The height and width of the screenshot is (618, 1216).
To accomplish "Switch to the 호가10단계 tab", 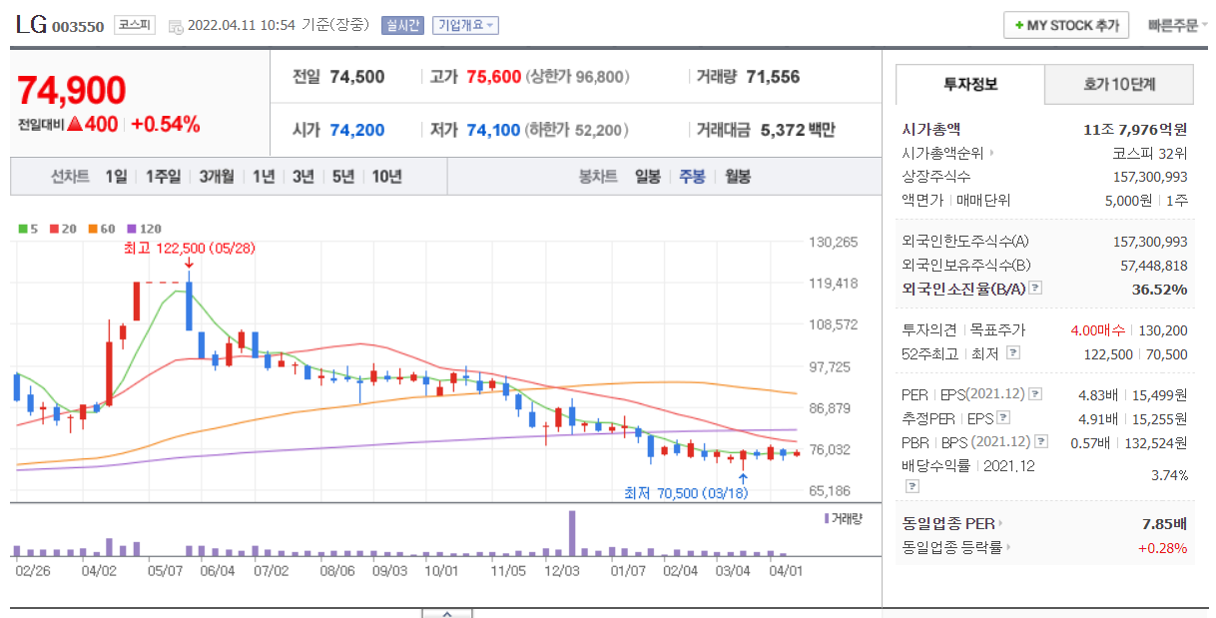I will point(1119,85).
